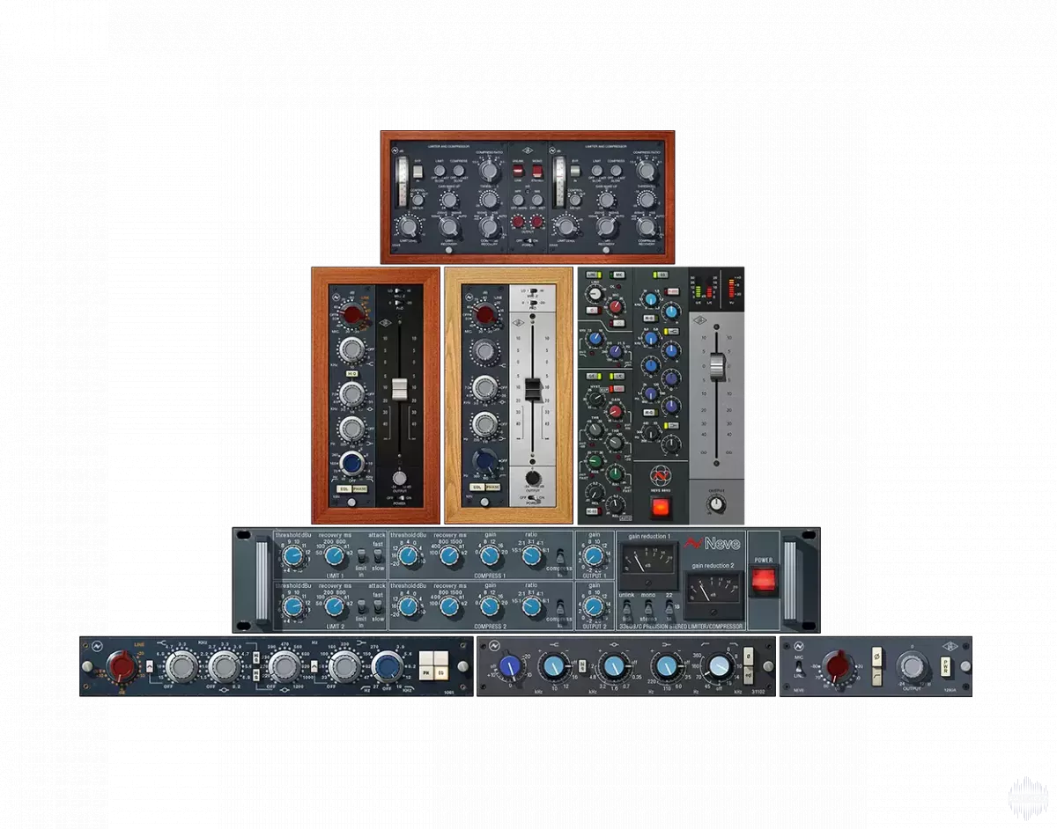Image resolution: width=1057 pixels, height=829 pixels.
Task: Switch Limit 1 attack fast/slow toggle
Action: (x=378, y=555)
